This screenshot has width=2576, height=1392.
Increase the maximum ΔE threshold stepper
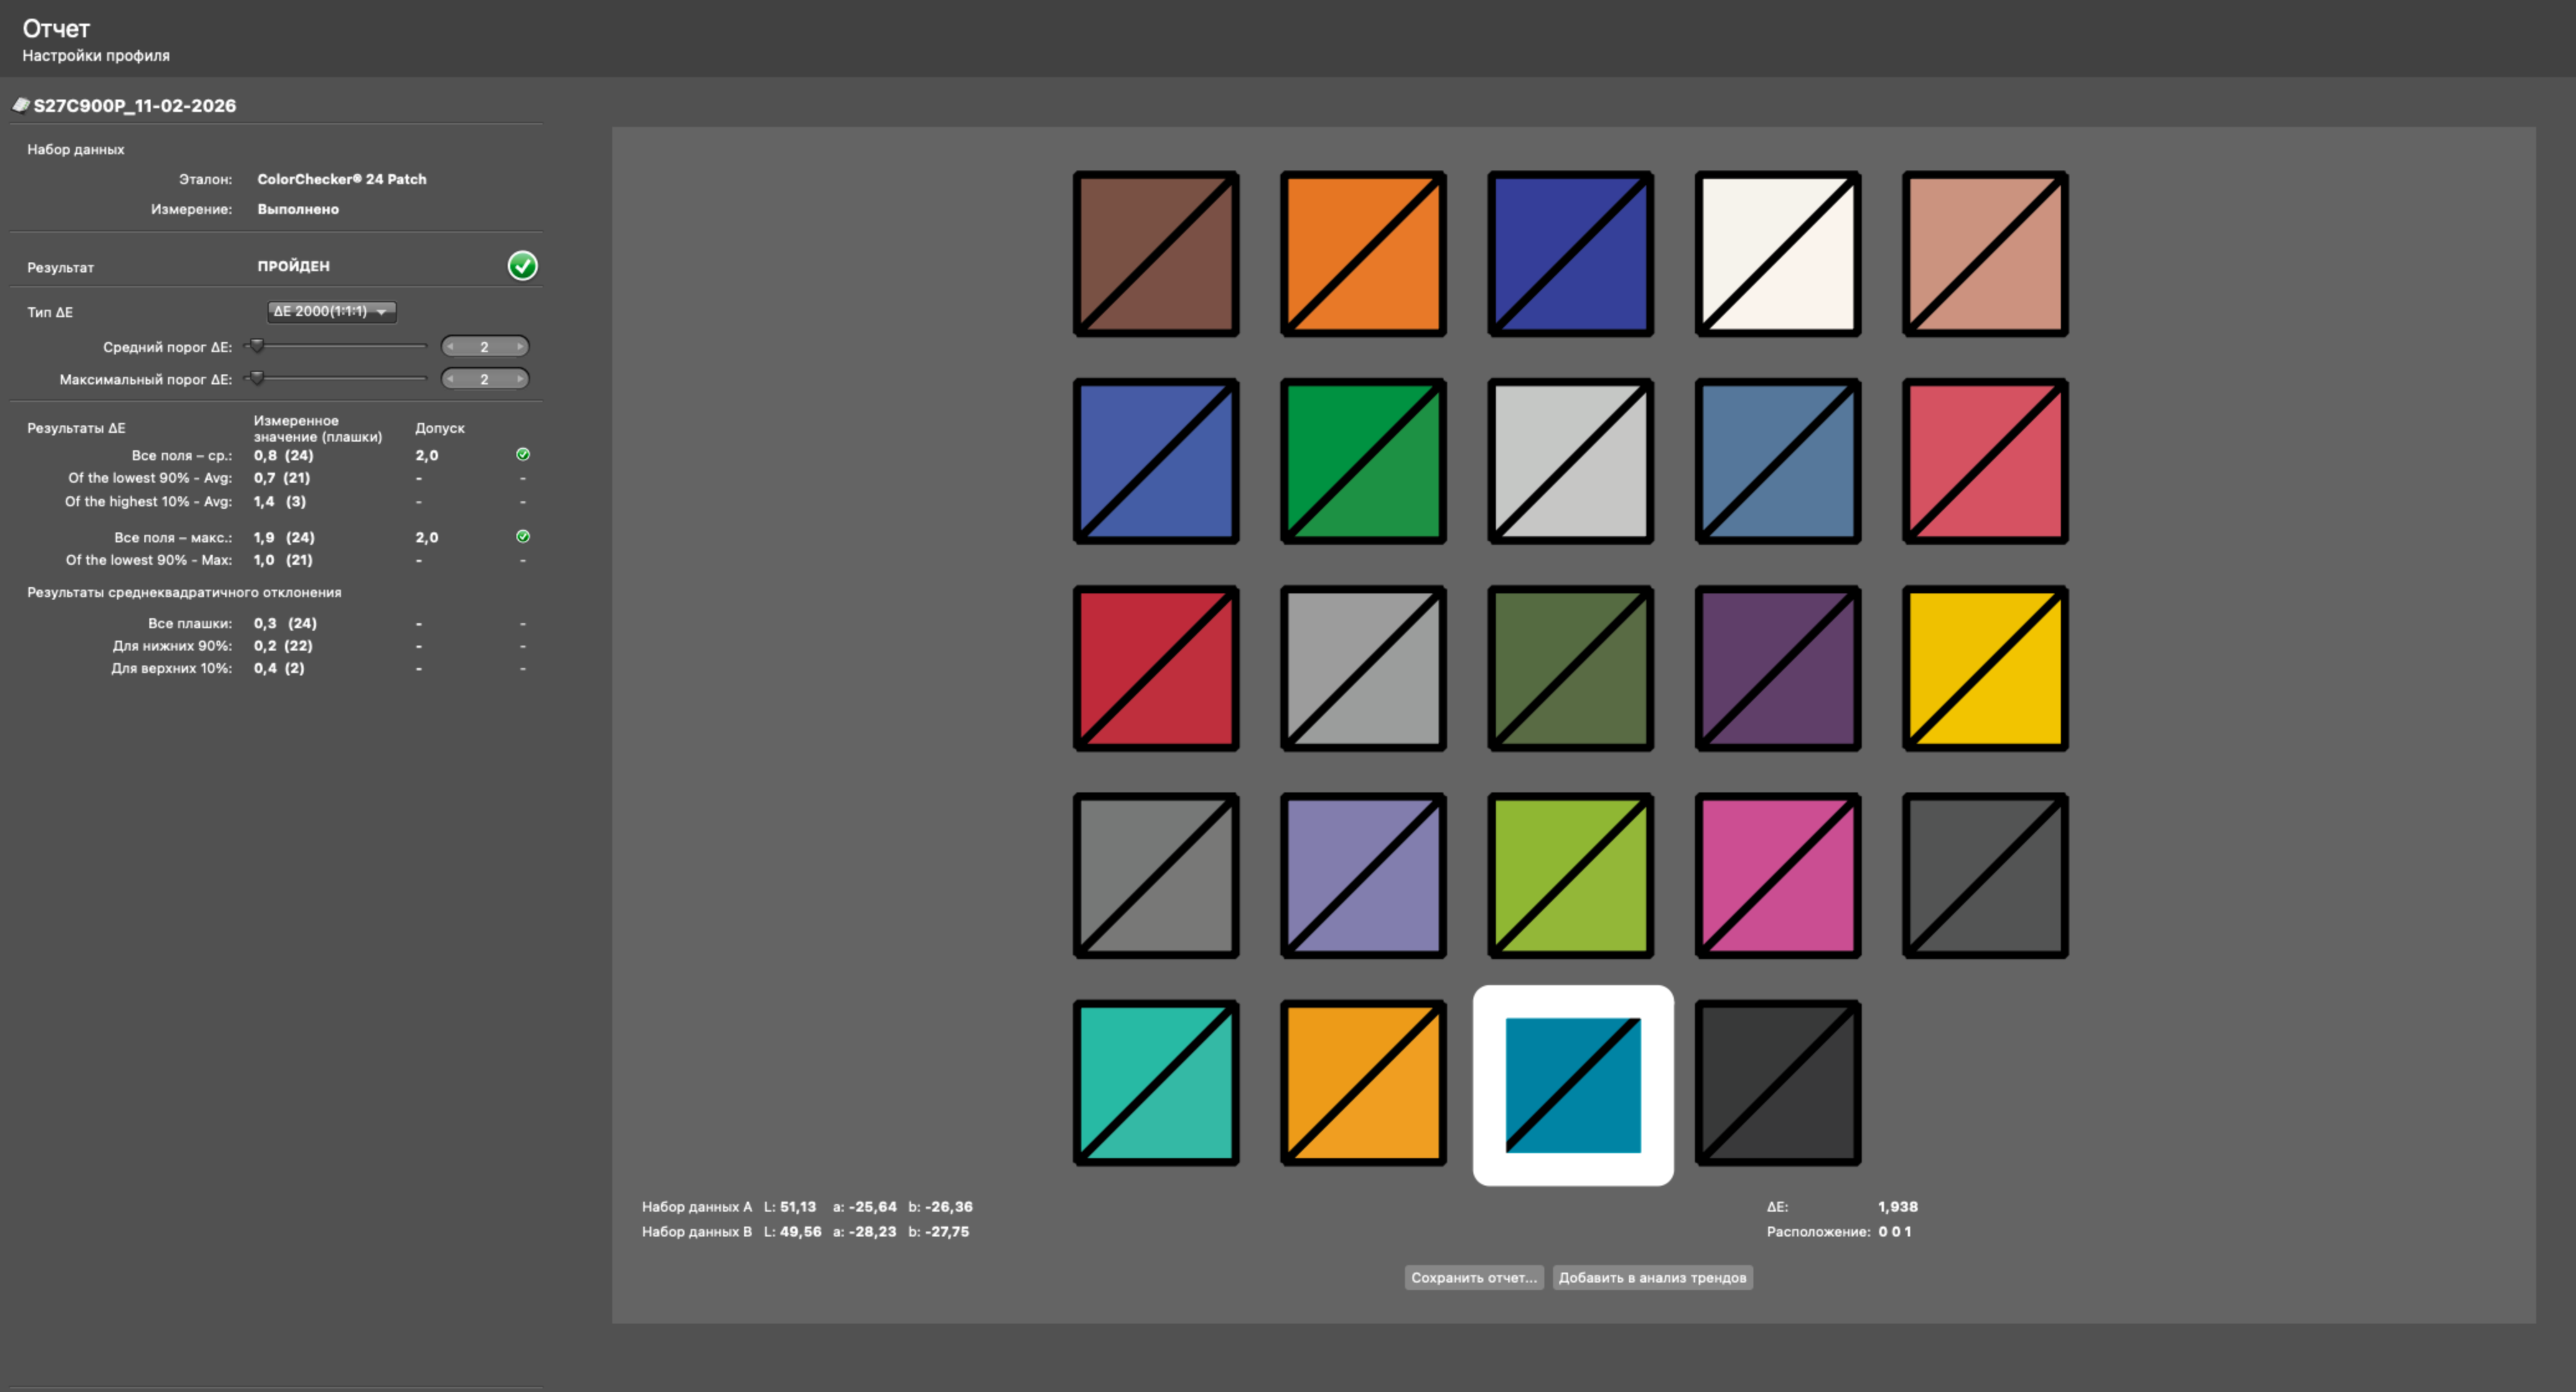(x=519, y=379)
